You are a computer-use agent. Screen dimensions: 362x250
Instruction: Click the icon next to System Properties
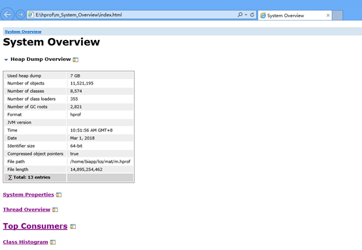[59, 195]
